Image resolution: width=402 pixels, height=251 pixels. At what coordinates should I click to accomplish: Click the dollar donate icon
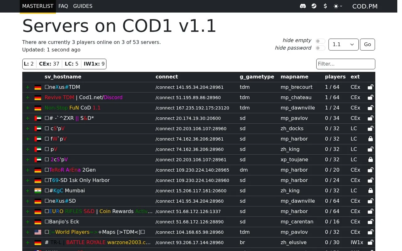tap(325, 6)
